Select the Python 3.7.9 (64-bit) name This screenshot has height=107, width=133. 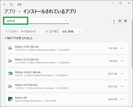26,85
